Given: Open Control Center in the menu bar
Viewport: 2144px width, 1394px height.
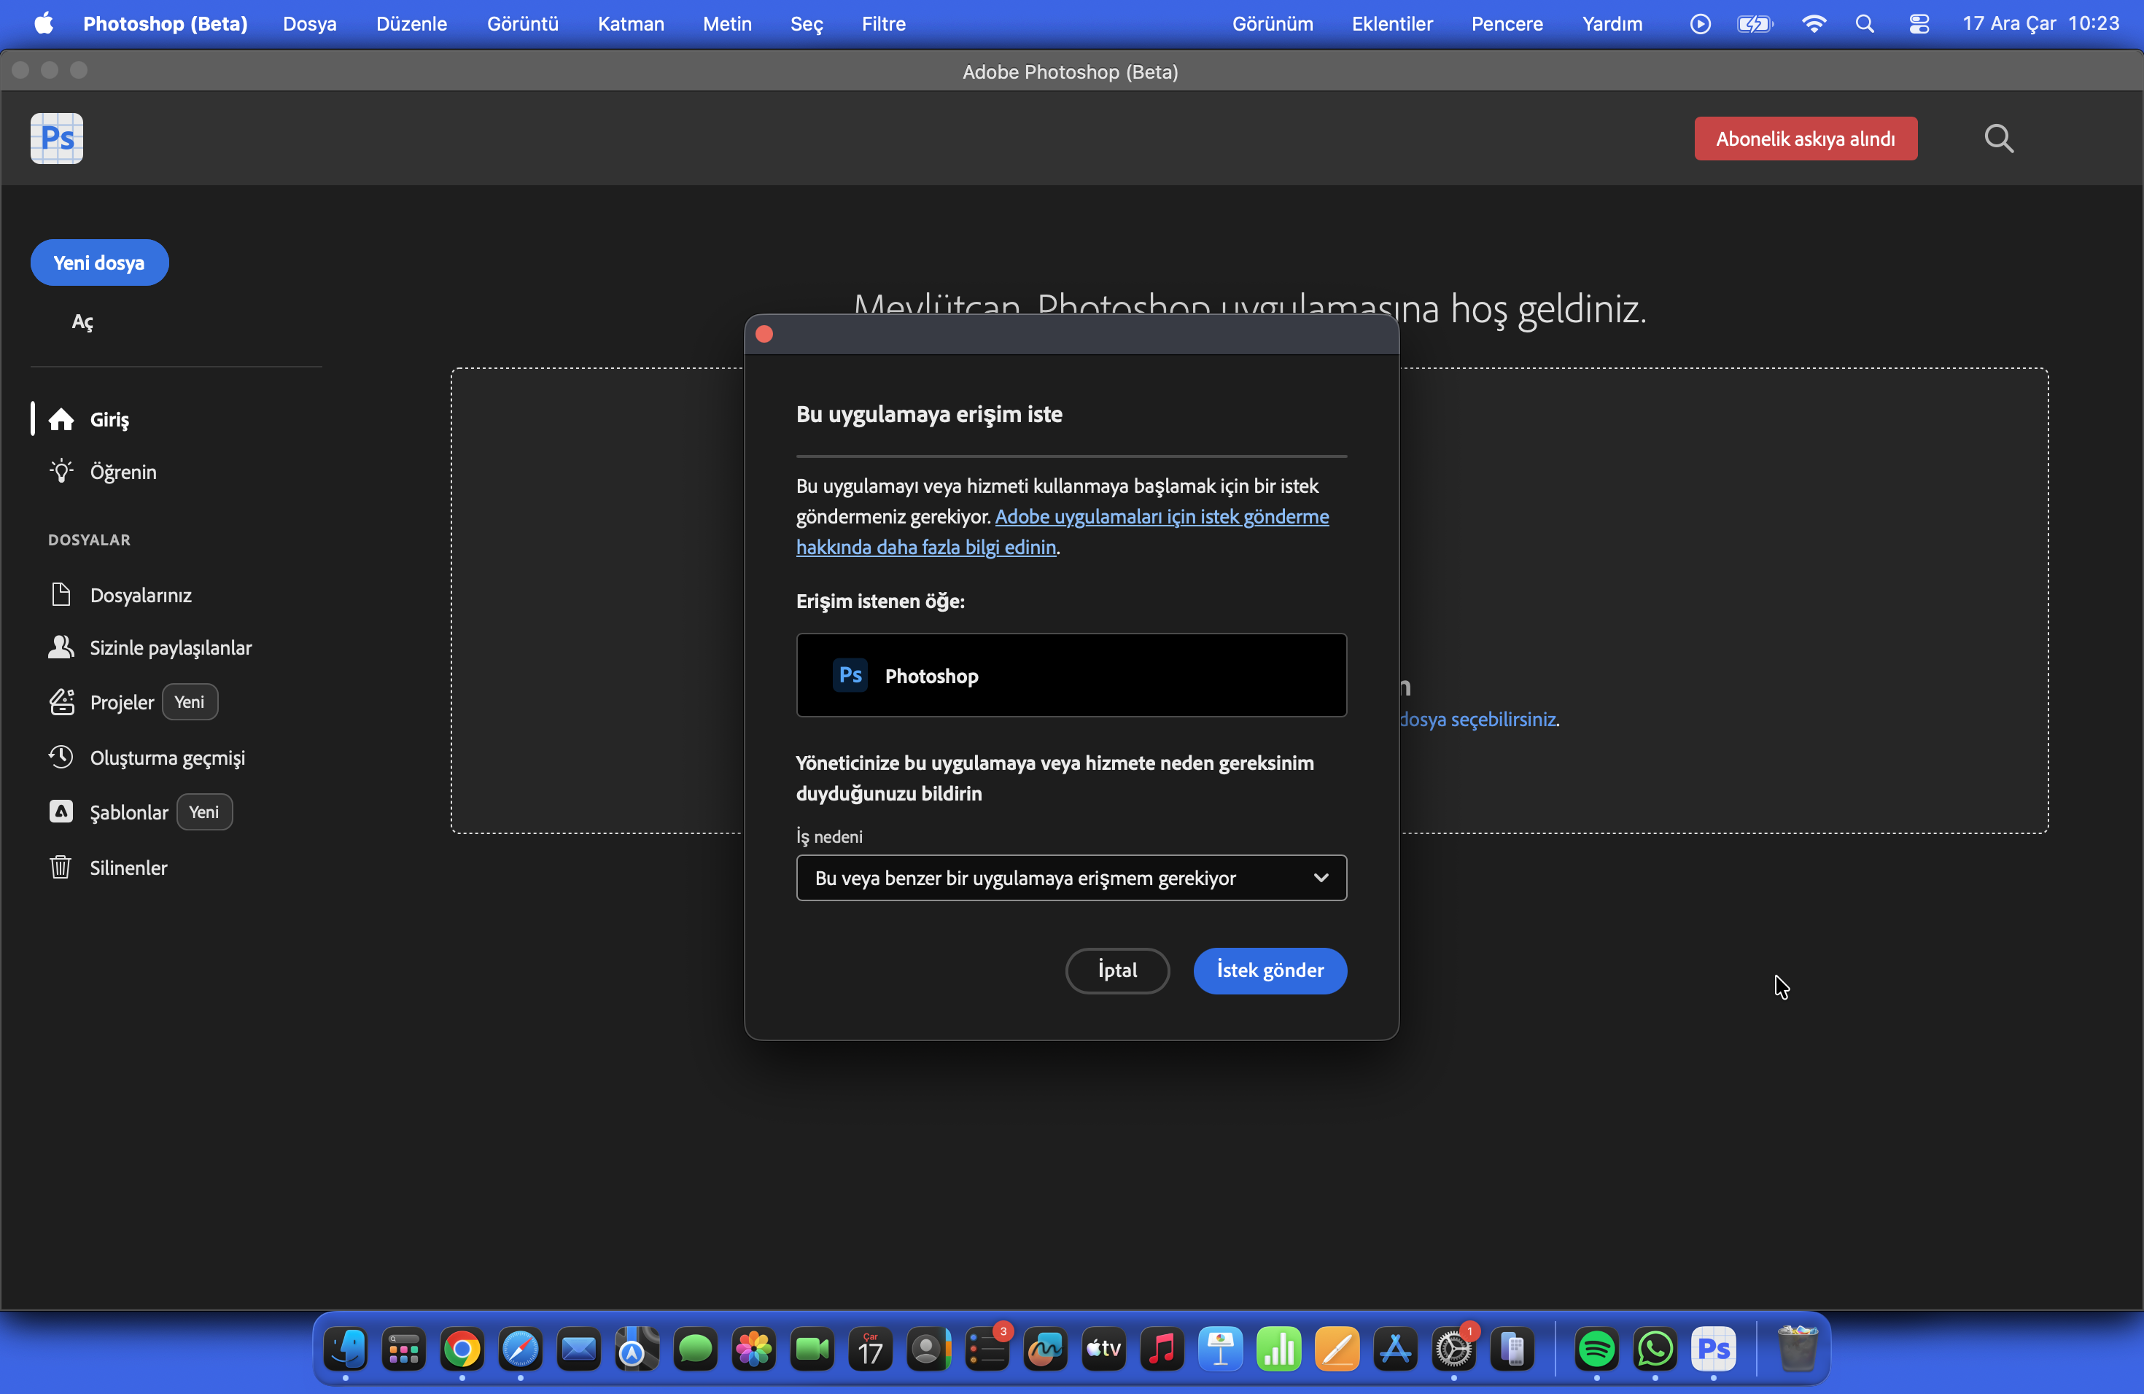Looking at the screenshot, I should click(x=1919, y=23).
